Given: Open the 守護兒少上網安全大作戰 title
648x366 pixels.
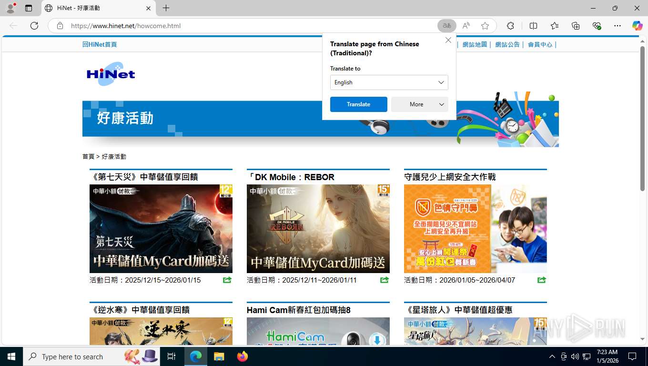Looking at the screenshot, I should [450, 177].
